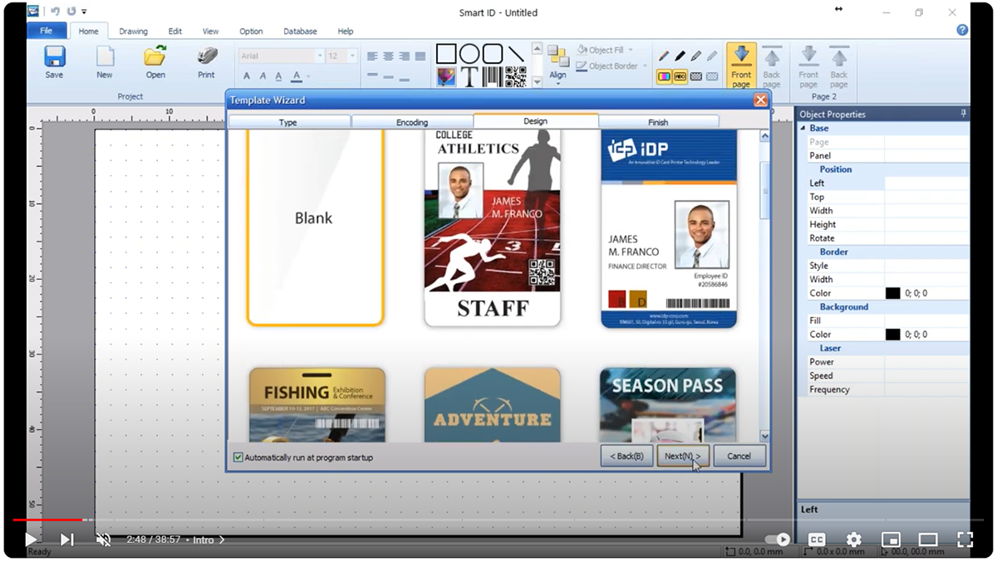Switch to the Encoding tab
This screenshot has width=997, height=562.
click(413, 121)
